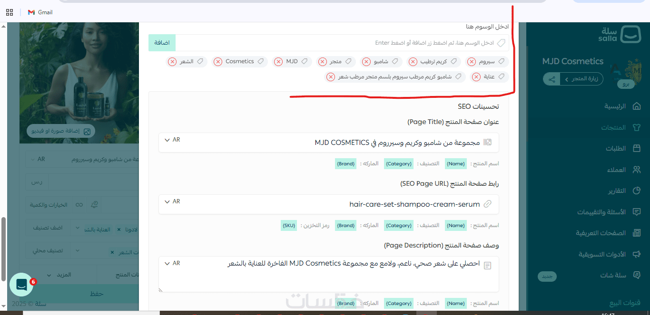
Task: Remove the شامبو tag
Action: coord(366,62)
